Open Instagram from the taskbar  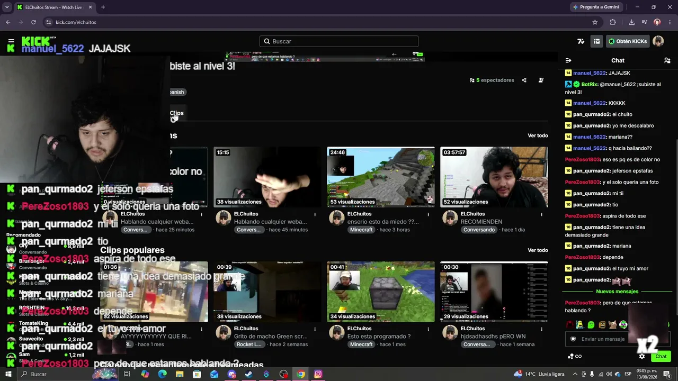click(x=318, y=374)
